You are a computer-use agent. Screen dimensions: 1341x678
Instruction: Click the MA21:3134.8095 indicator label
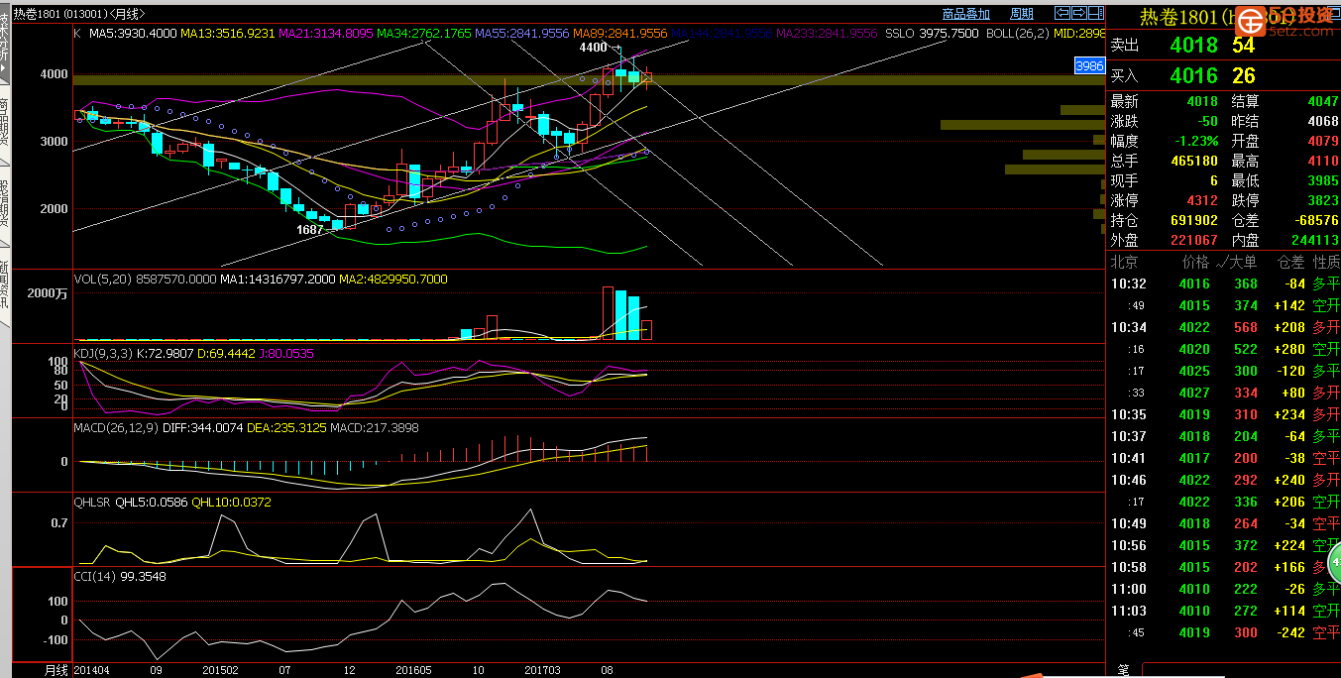point(325,33)
